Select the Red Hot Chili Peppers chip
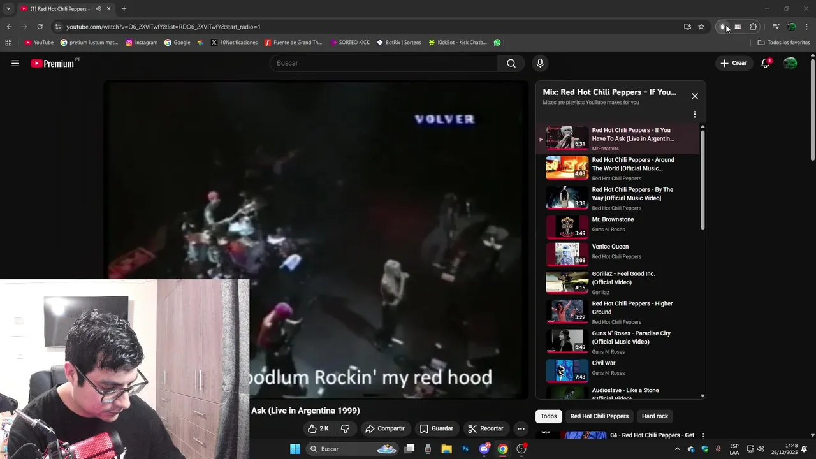 [x=599, y=416]
